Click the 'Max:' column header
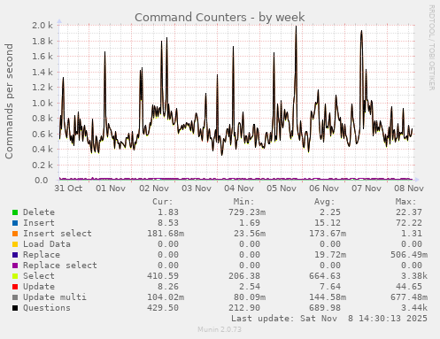 (x=405, y=202)
